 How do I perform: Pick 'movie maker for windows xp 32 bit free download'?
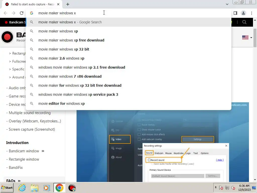(x=129, y=85)
